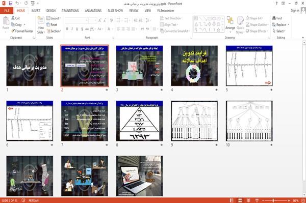The width and height of the screenshot is (306, 203).
Task: Add a New Slide
Action: coord(41,25)
